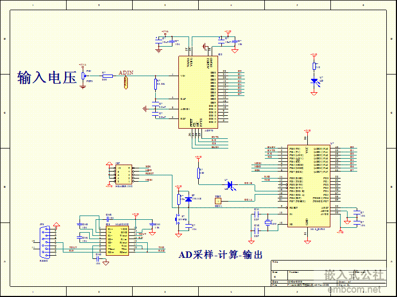Click the 'BUSY' net label below AD976
This screenshot has width=397, height=297.
click(215, 147)
